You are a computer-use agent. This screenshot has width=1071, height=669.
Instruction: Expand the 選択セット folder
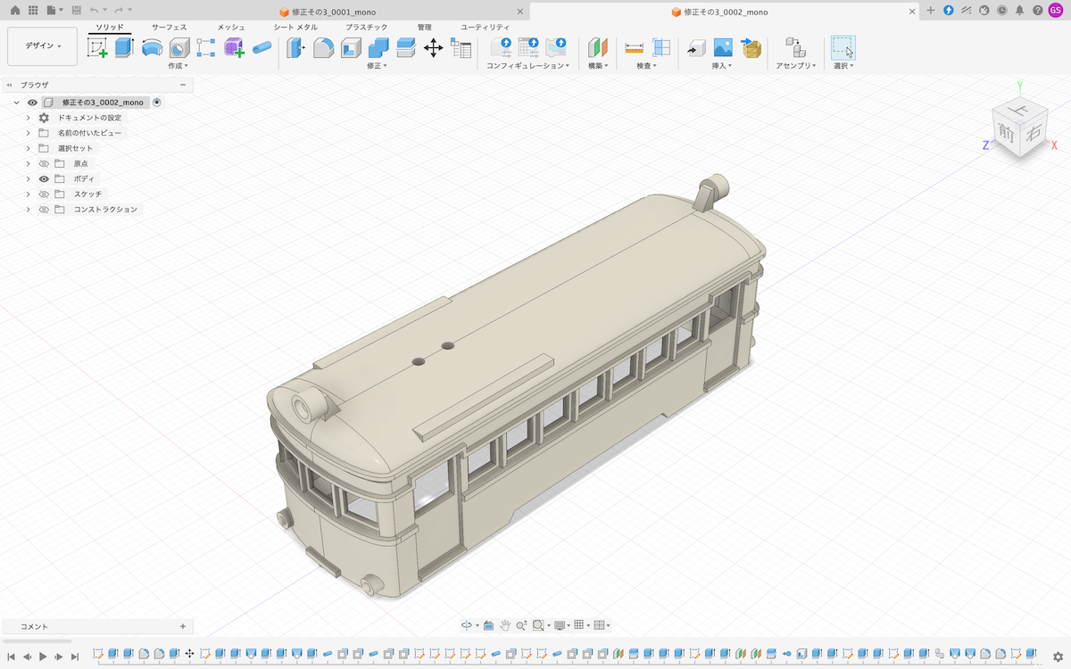pos(29,148)
